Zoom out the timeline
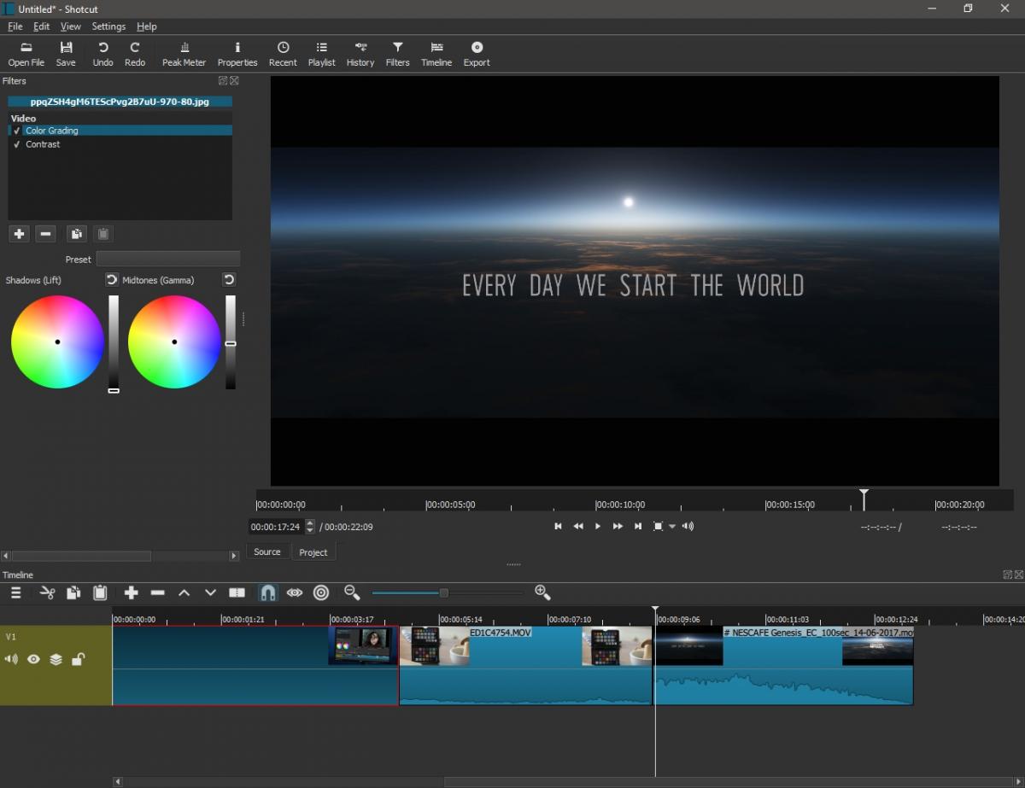The width and height of the screenshot is (1025, 788). (x=352, y=592)
